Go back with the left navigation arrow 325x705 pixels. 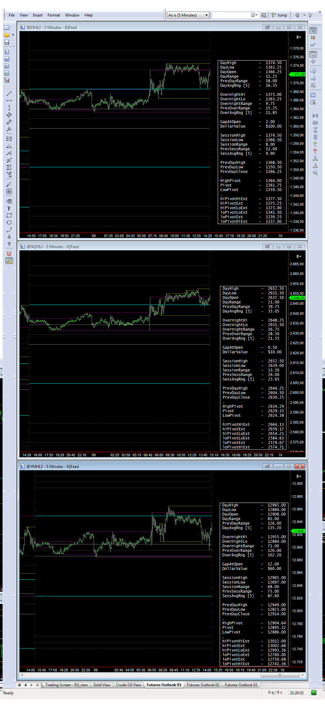pyautogui.click(x=297, y=15)
